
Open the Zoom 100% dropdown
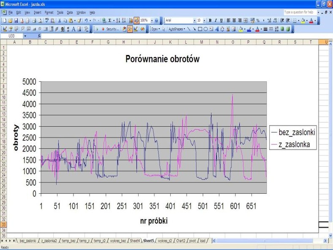coord(152,20)
